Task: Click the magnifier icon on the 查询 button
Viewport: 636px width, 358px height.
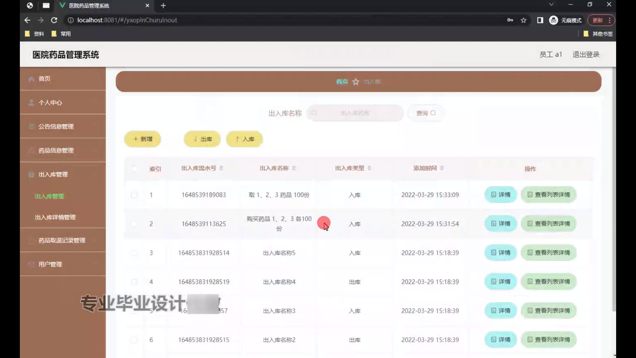Action: point(433,113)
